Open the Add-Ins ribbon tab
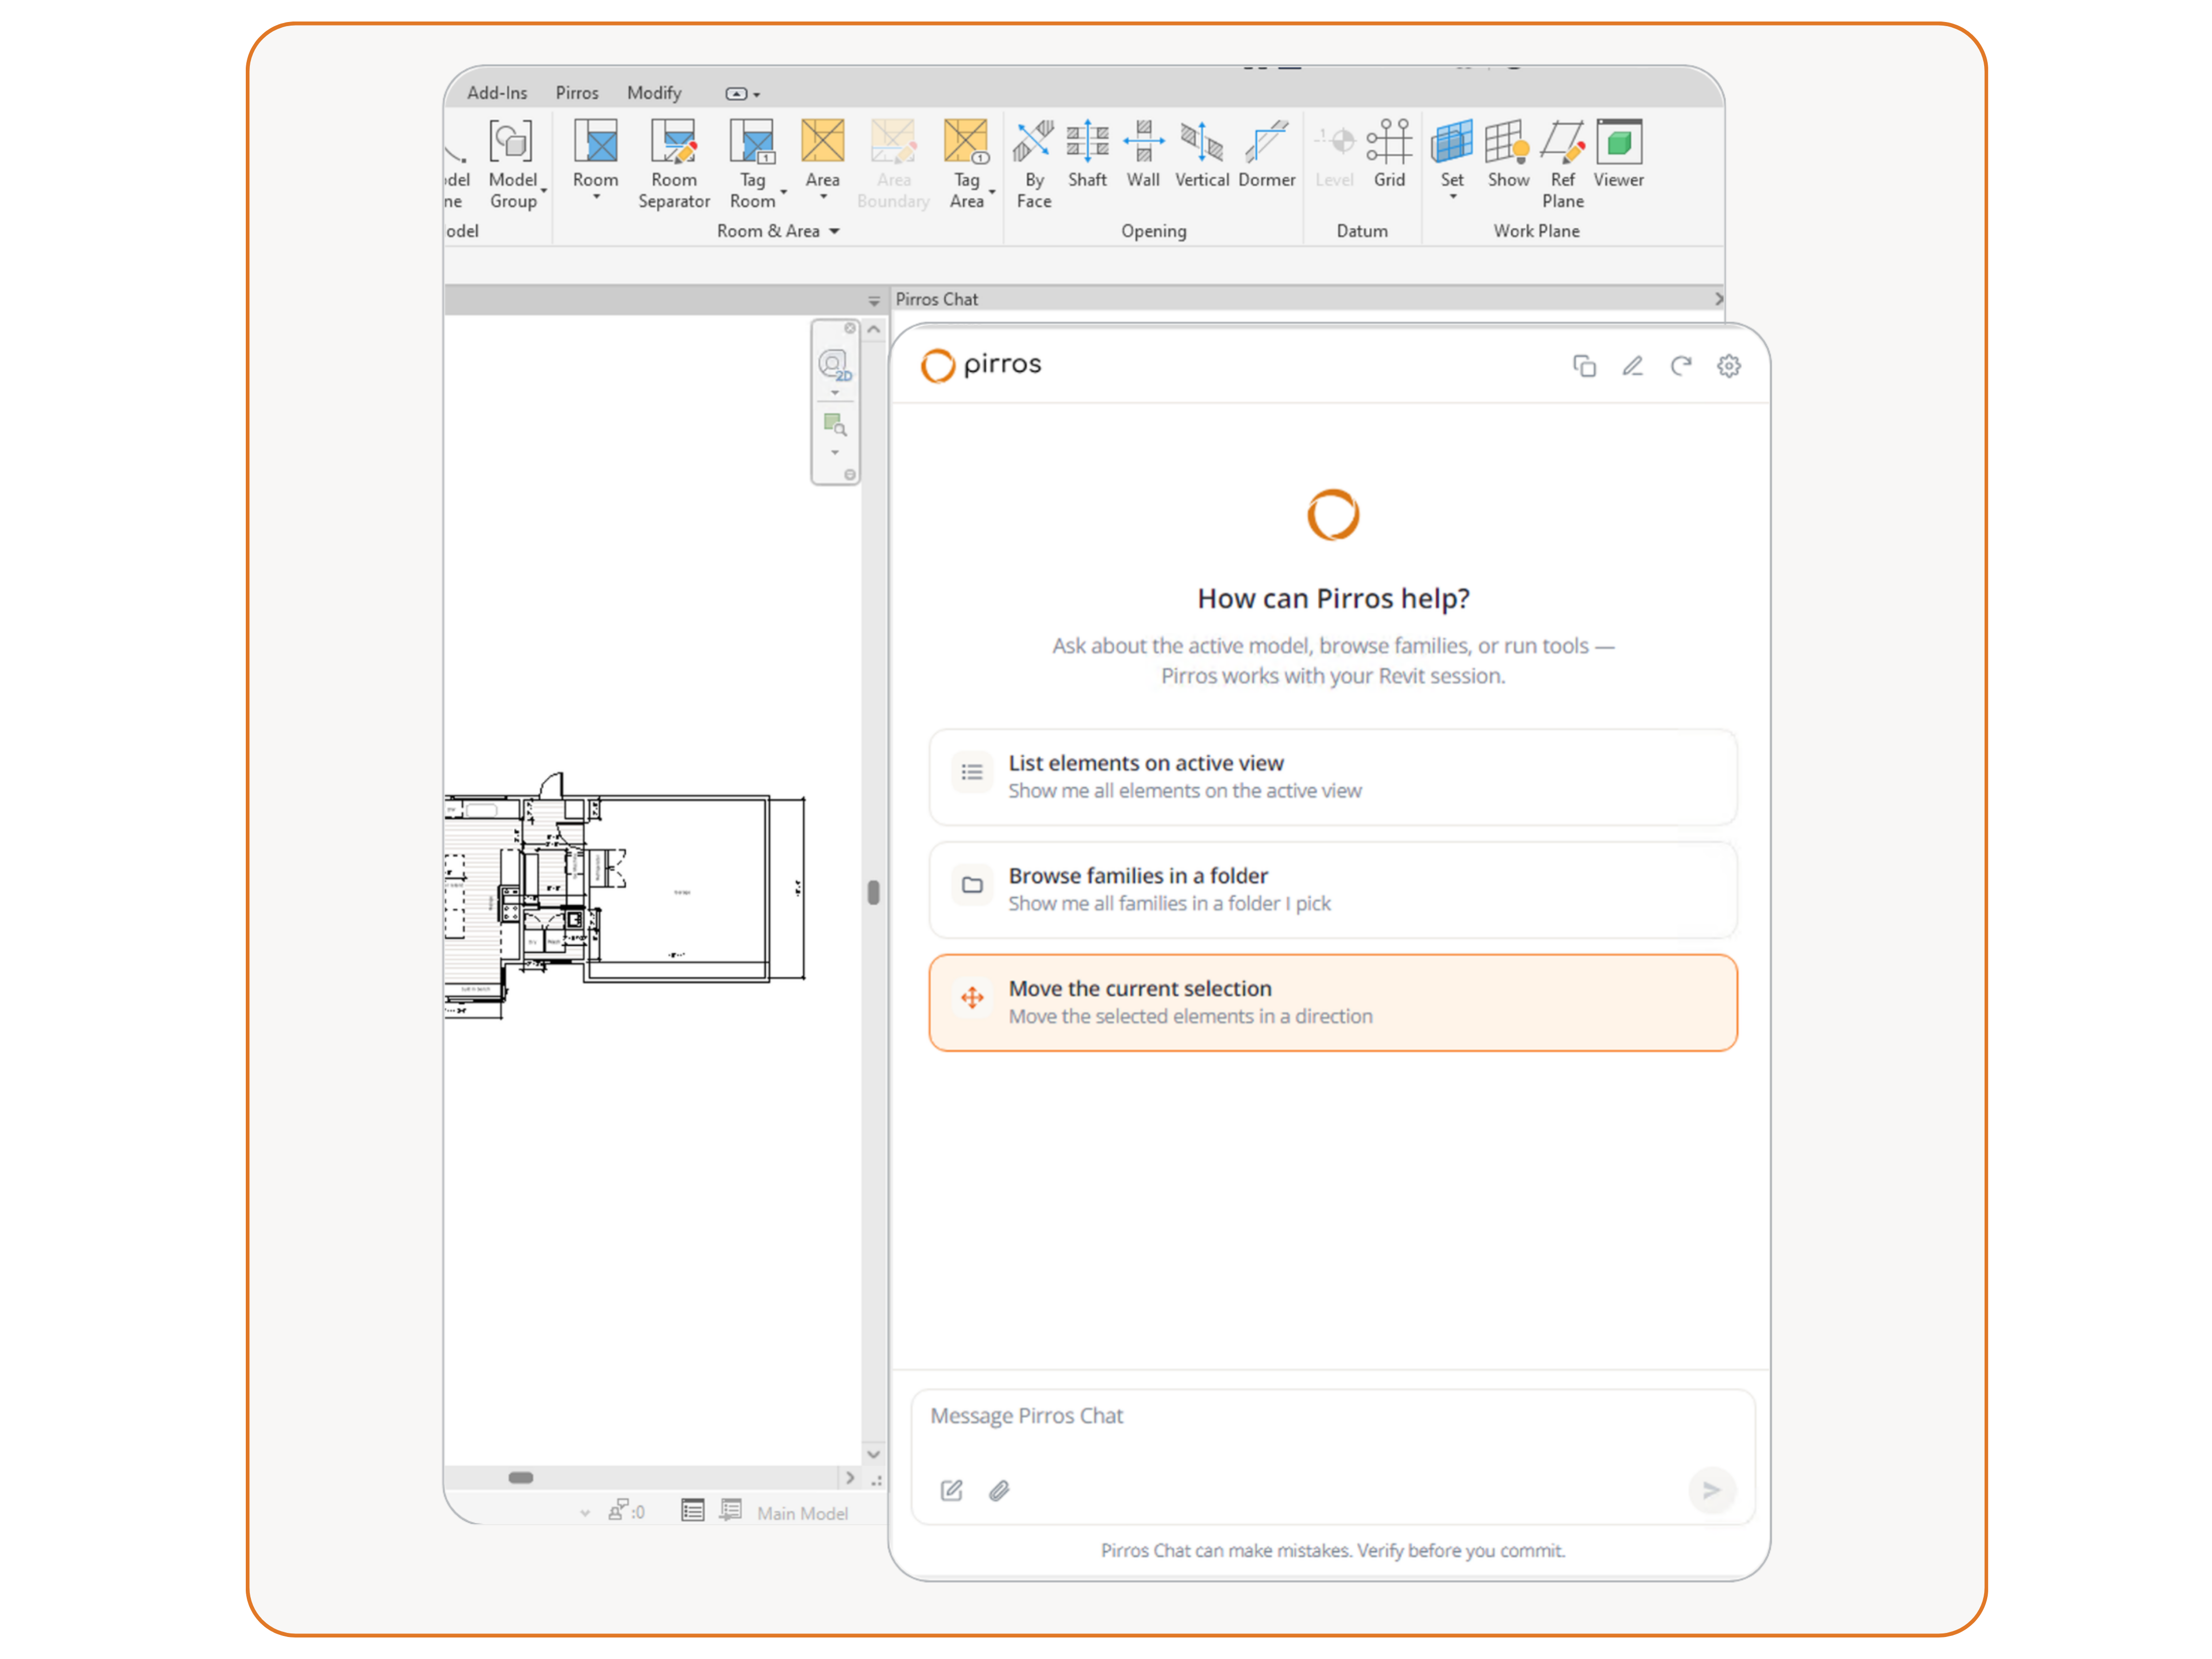Viewport: 2212px width, 1659px height. (x=497, y=93)
